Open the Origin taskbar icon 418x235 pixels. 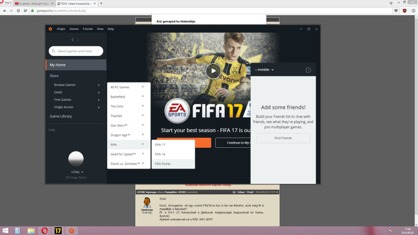click(72, 230)
